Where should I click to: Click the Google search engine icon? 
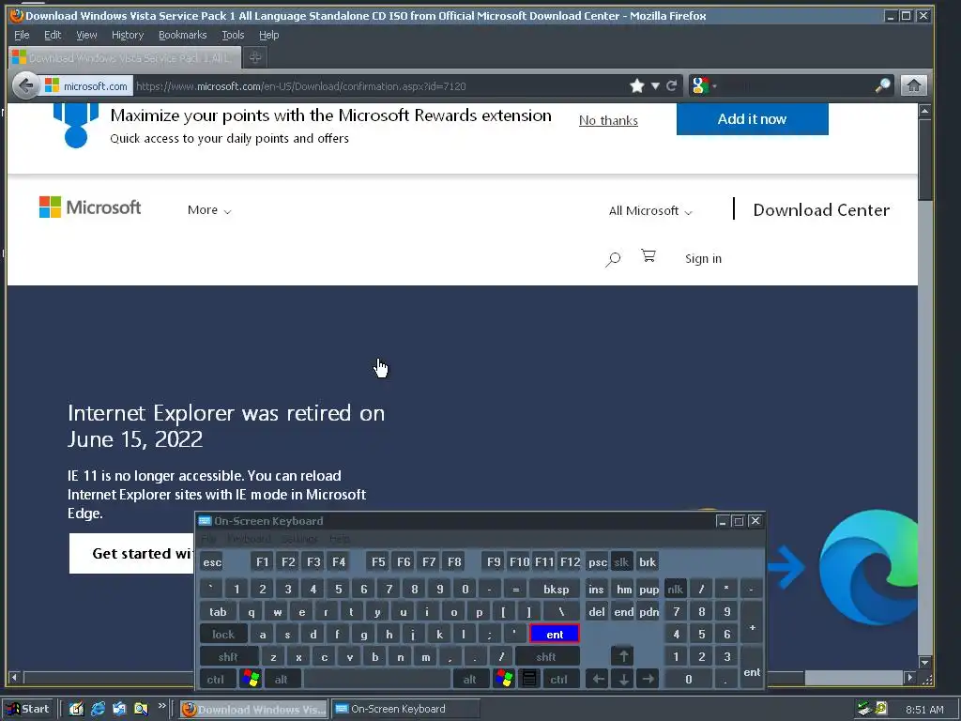[x=699, y=85]
